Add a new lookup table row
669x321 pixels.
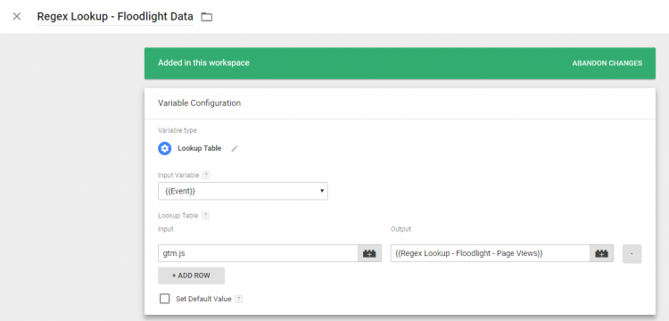point(191,276)
